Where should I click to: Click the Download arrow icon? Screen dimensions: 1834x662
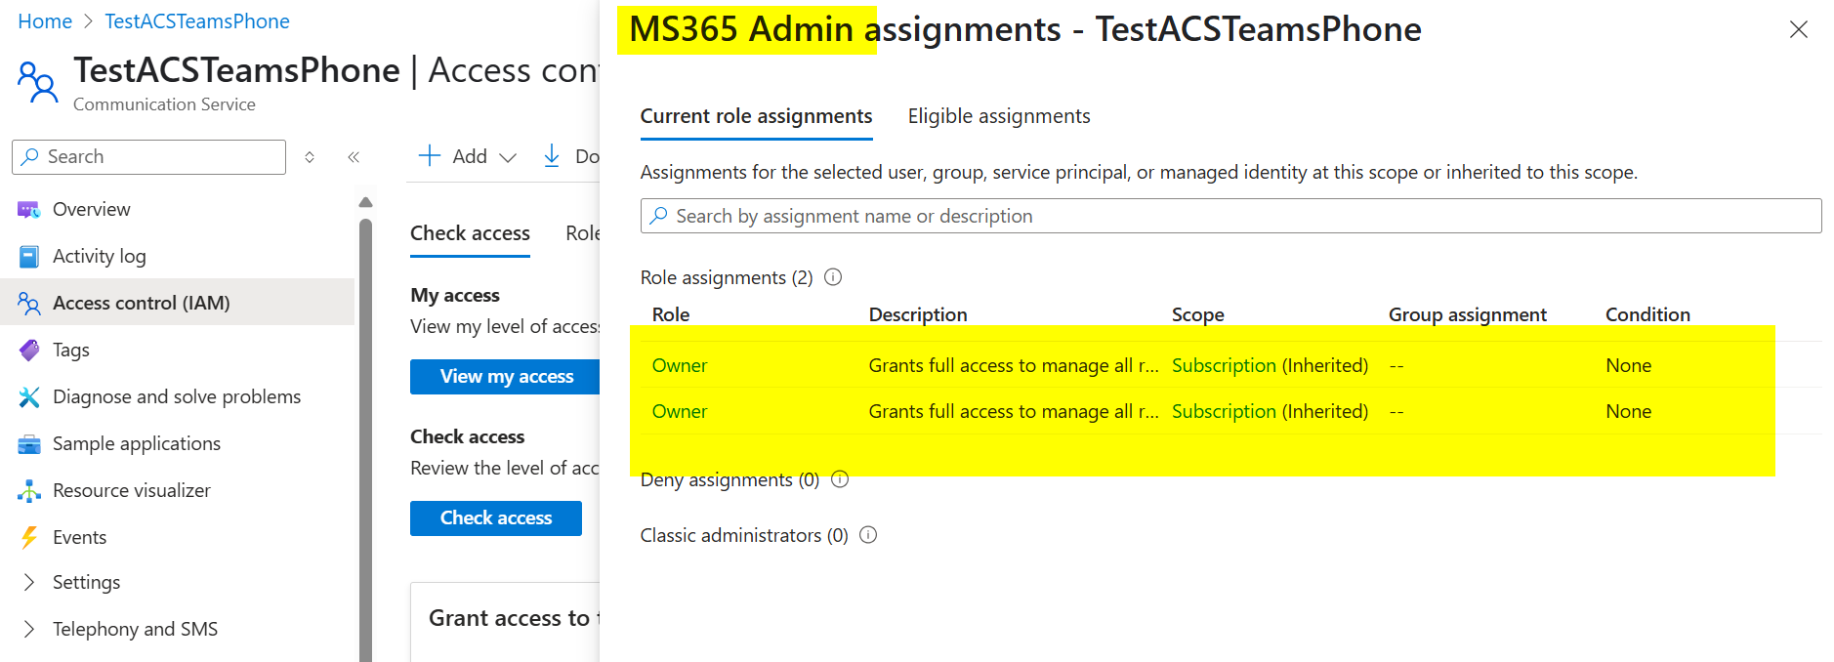pos(552,155)
